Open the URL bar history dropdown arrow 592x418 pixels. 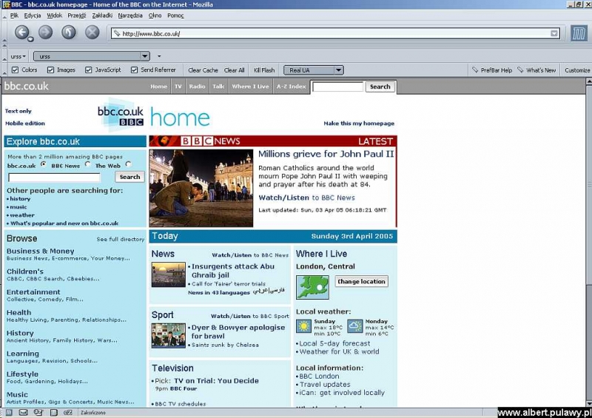(x=554, y=33)
